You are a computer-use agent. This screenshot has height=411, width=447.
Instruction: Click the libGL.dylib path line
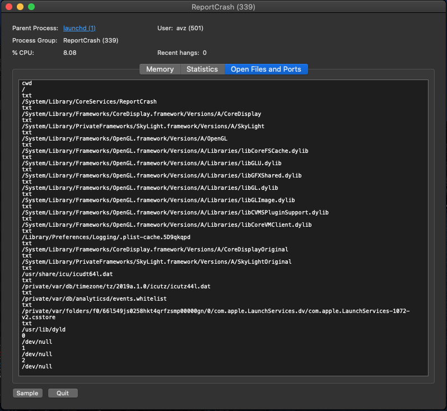click(150, 188)
